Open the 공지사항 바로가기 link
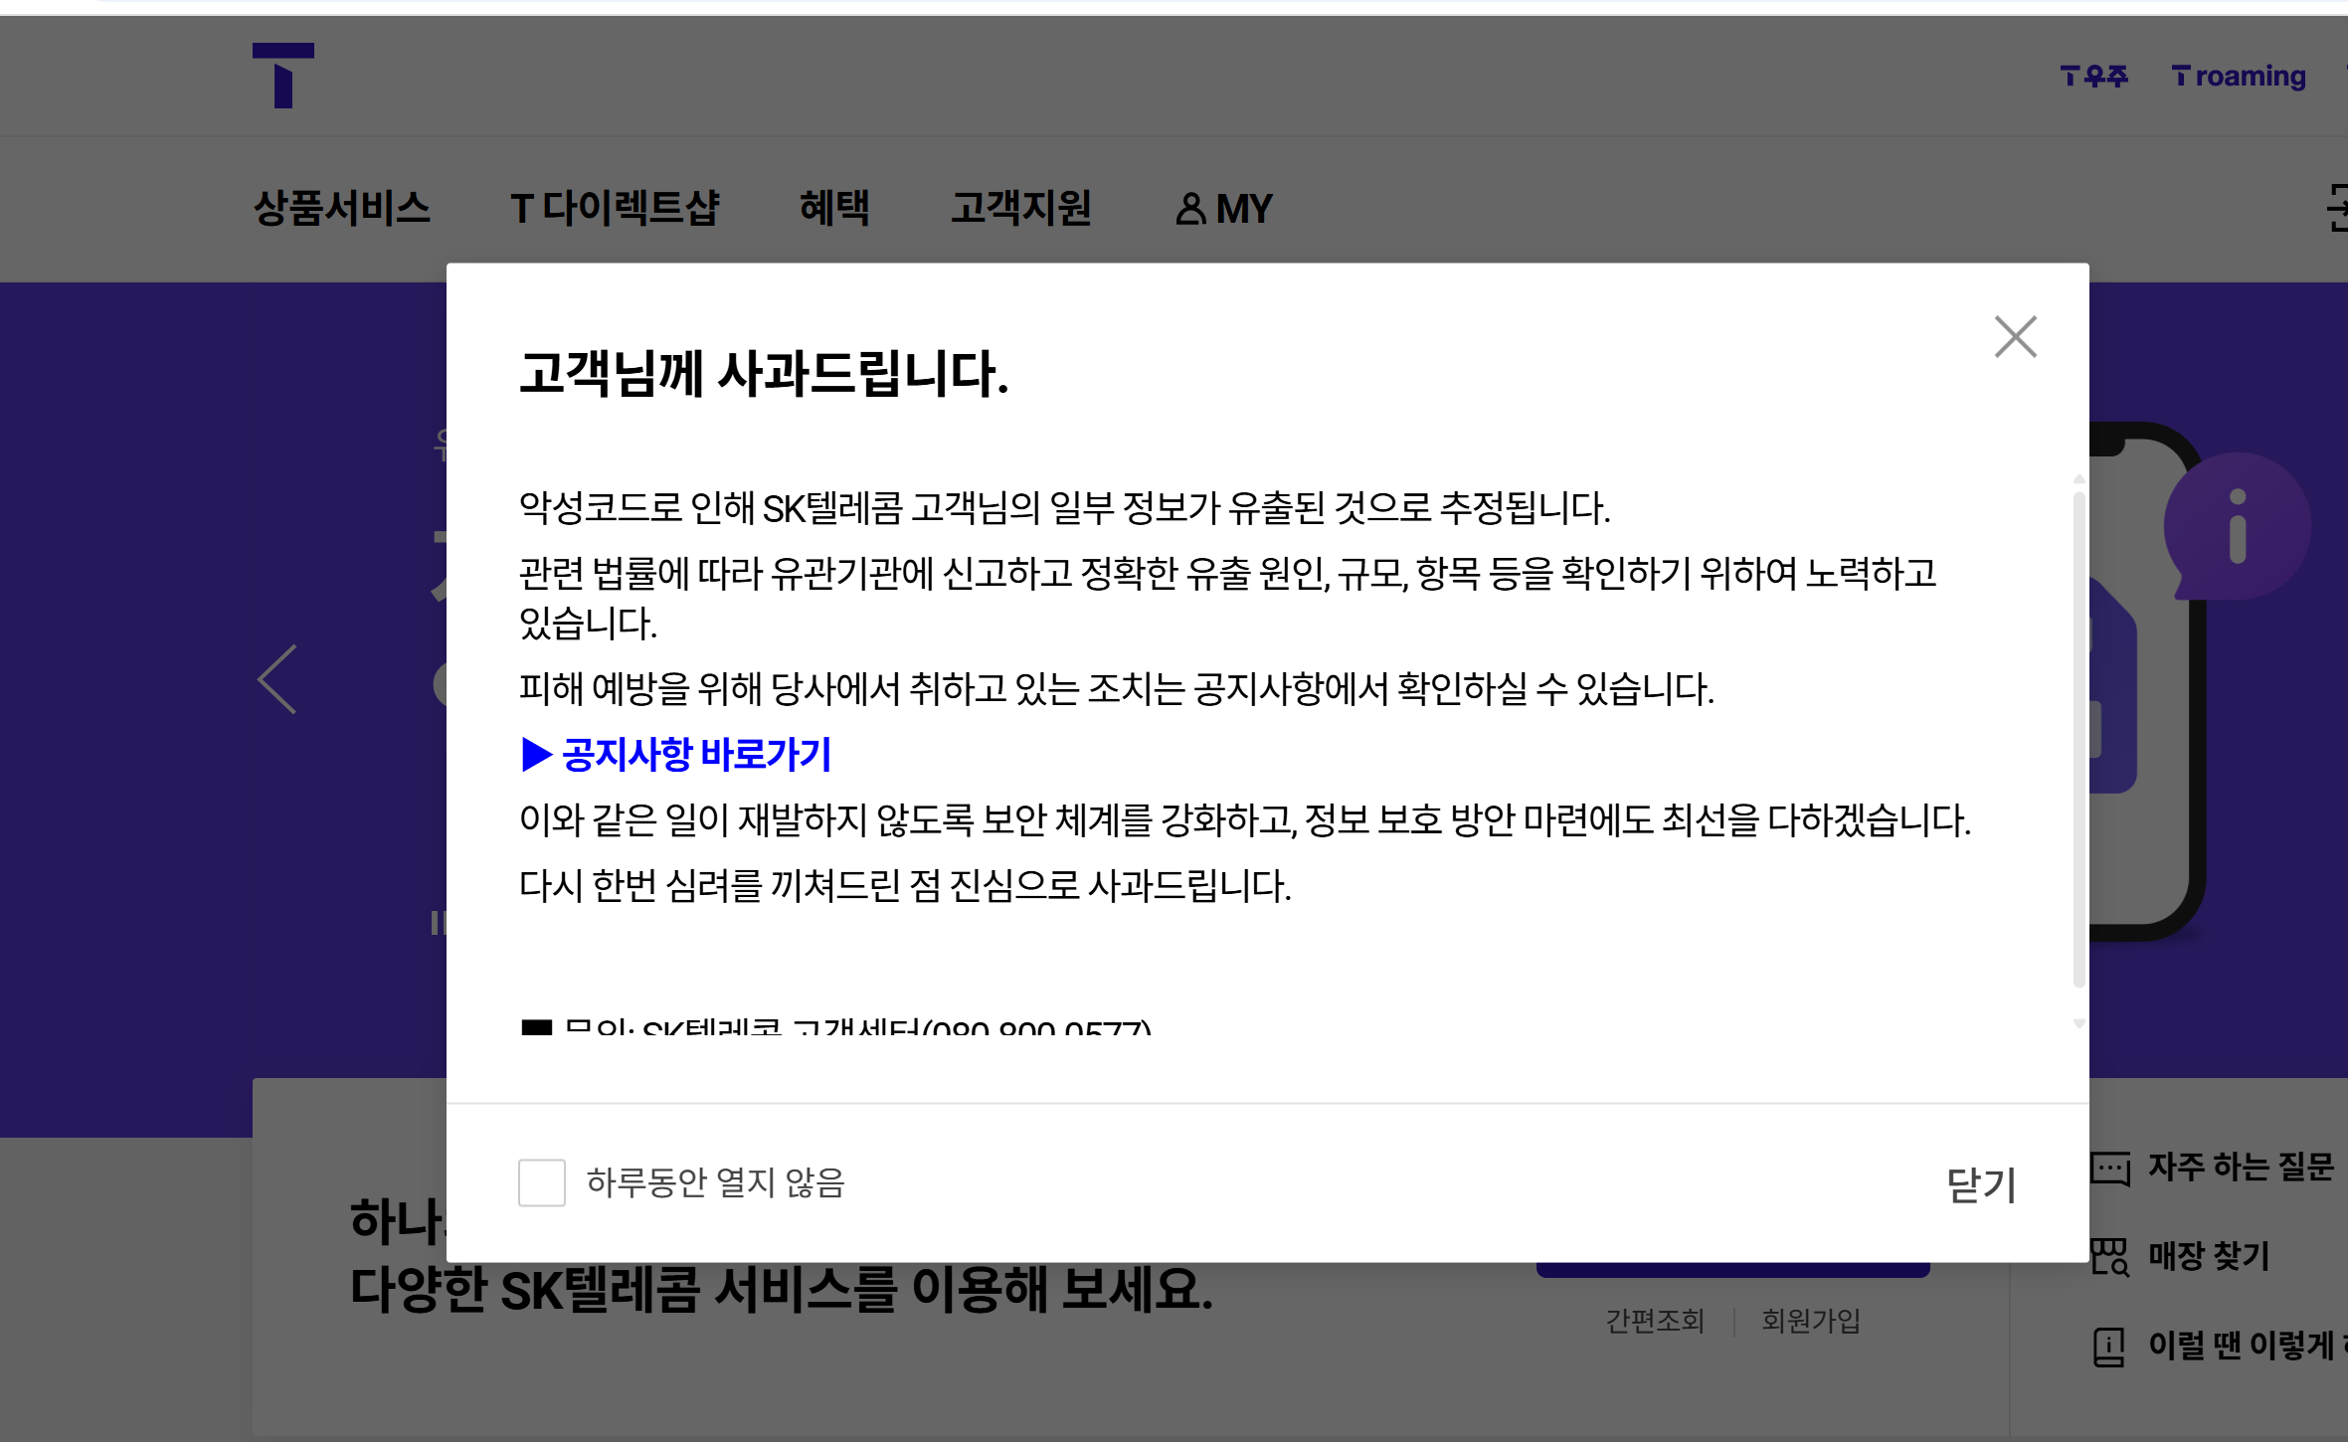The image size is (2348, 1442). [x=678, y=755]
